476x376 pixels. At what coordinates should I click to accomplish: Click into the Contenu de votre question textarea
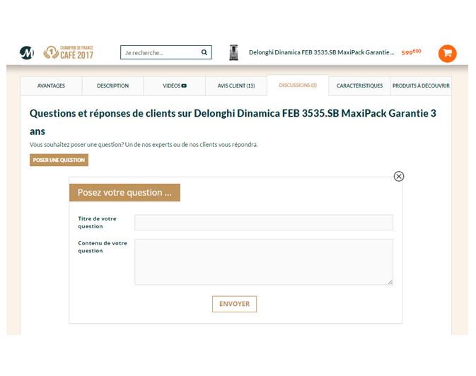point(264,262)
